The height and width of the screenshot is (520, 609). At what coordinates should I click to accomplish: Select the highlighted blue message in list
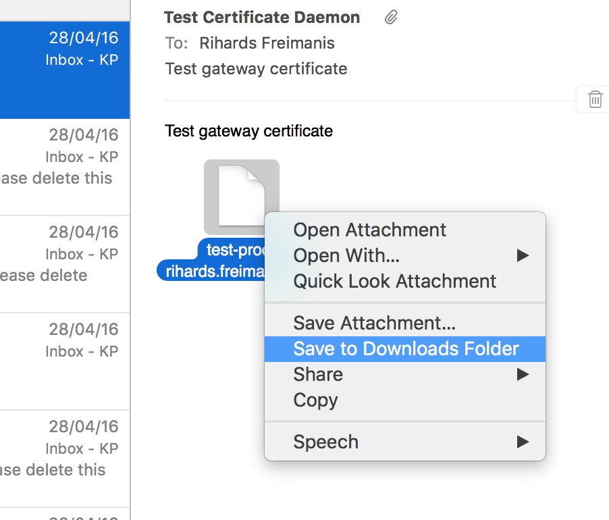tap(65, 69)
